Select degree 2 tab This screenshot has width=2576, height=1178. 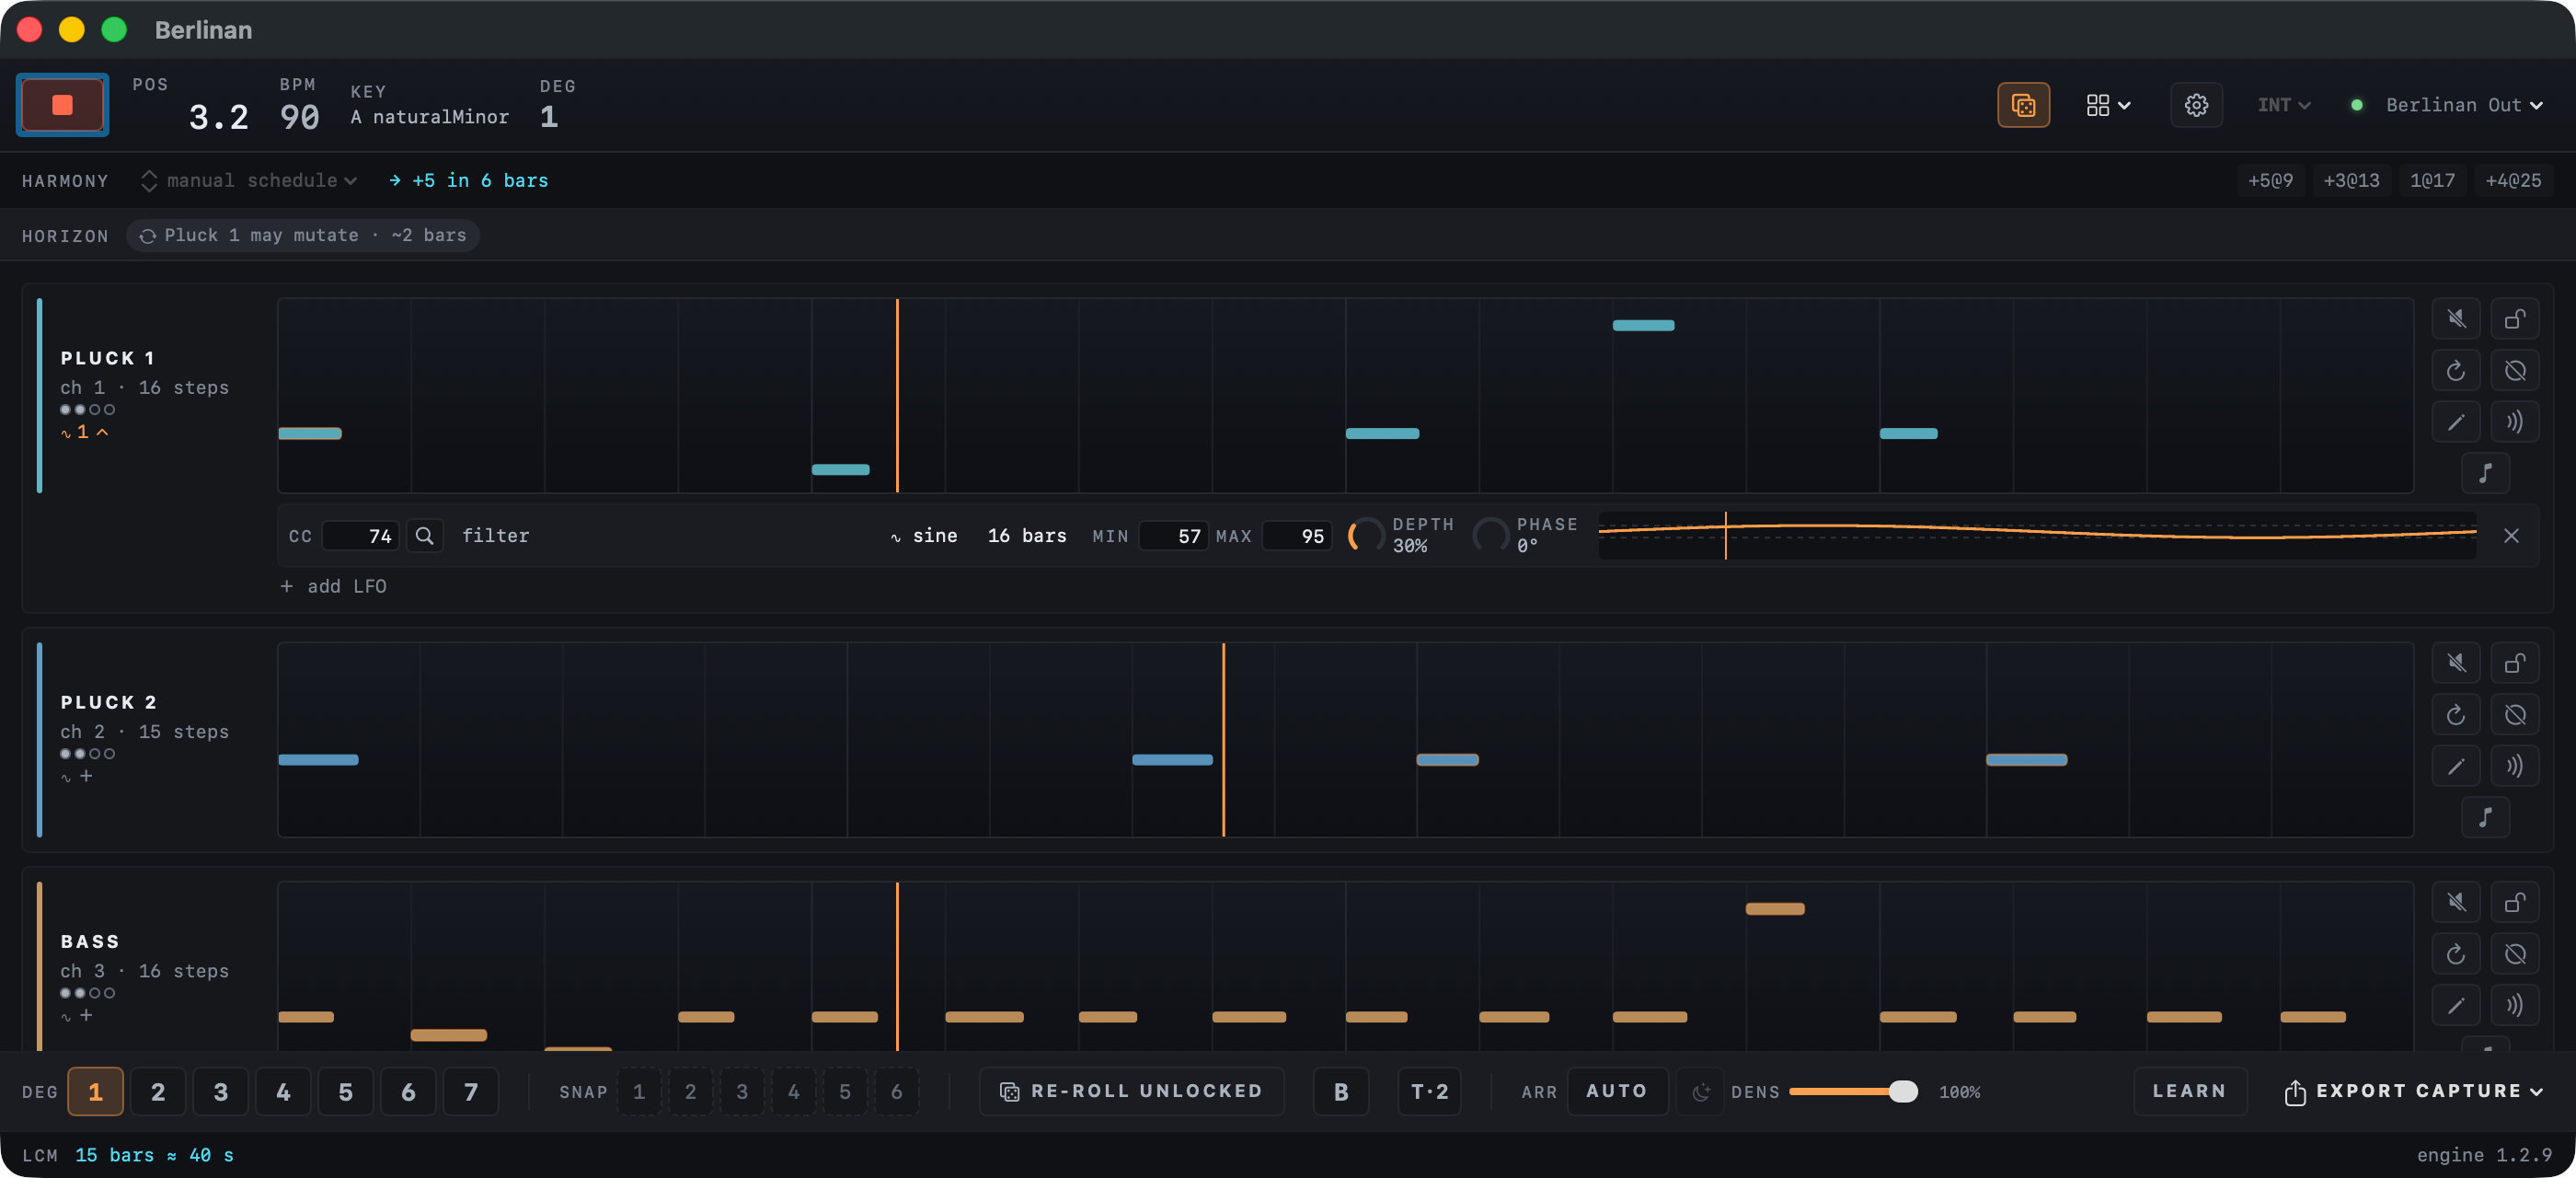[x=158, y=1092]
